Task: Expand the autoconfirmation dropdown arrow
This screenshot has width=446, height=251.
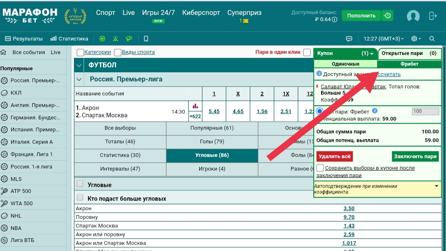Action: click(436, 186)
